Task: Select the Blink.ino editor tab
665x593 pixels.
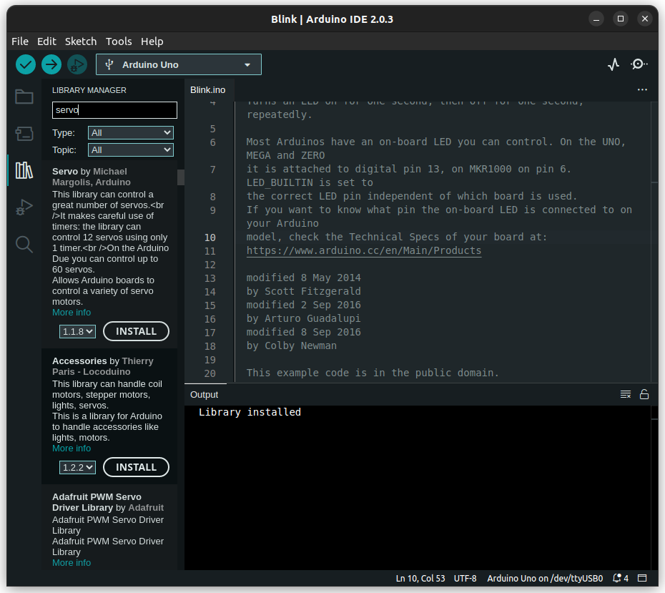Action: [x=208, y=90]
